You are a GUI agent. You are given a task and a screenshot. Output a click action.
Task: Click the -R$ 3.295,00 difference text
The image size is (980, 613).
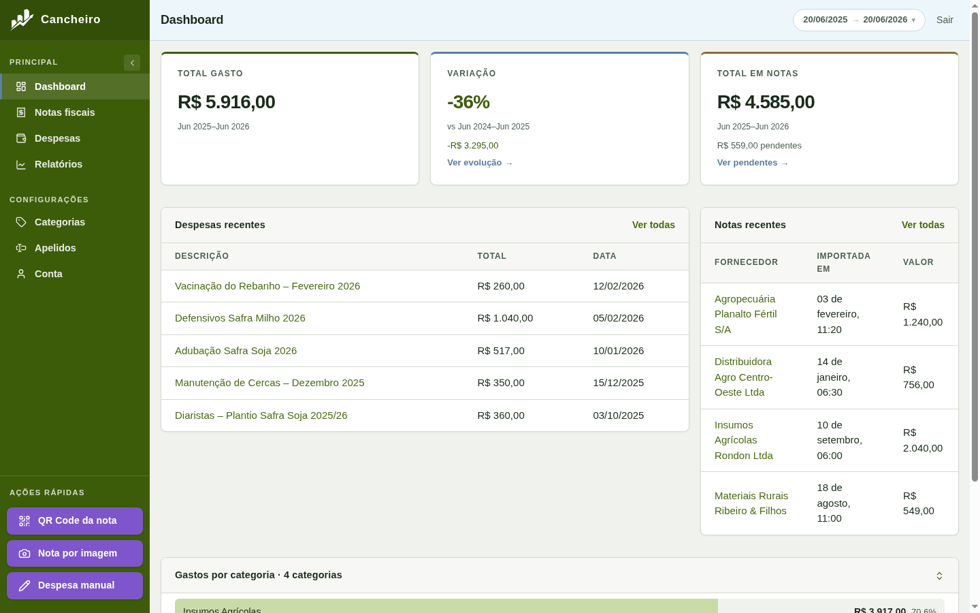[473, 146]
